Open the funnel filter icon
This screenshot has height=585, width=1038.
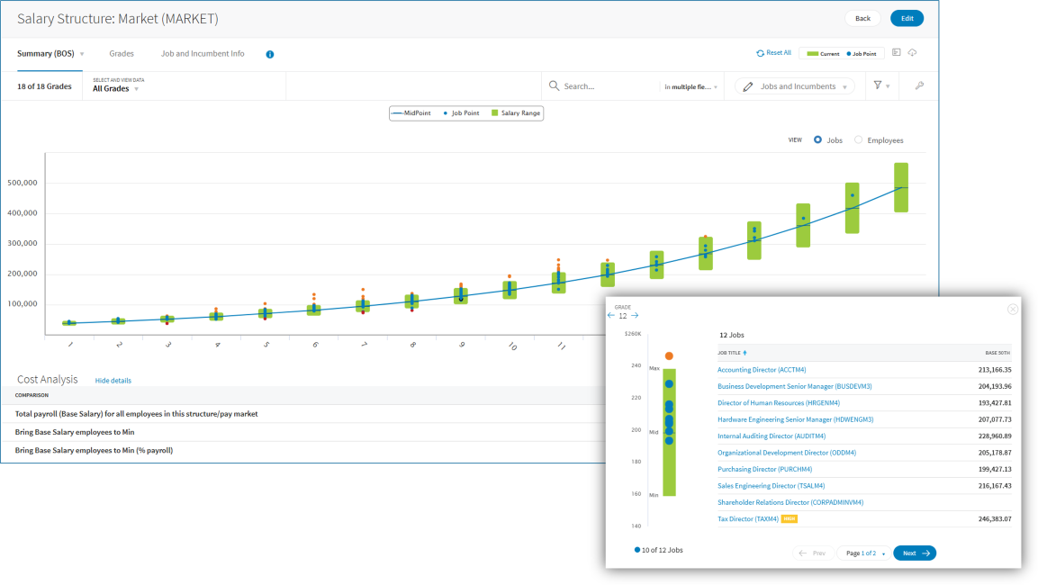(878, 86)
